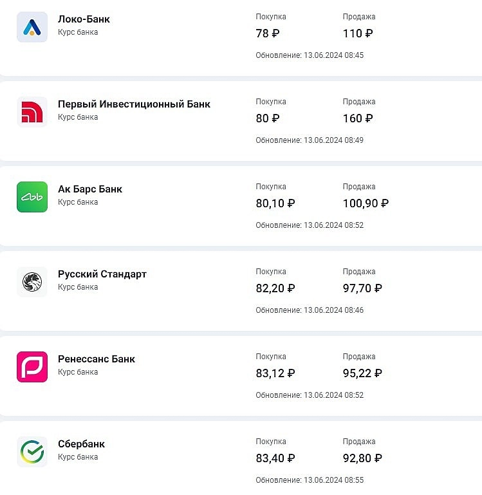The width and height of the screenshot is (482, 495).
Task: Click the pink Ренессанс Банк logo
Action: (32, 367)
